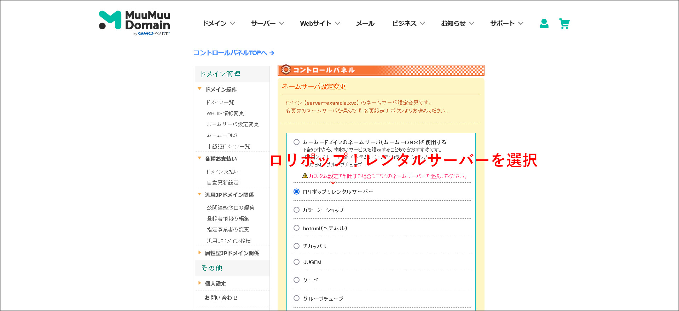Select カラーミーショップ radio button

[x=296, y=210]
